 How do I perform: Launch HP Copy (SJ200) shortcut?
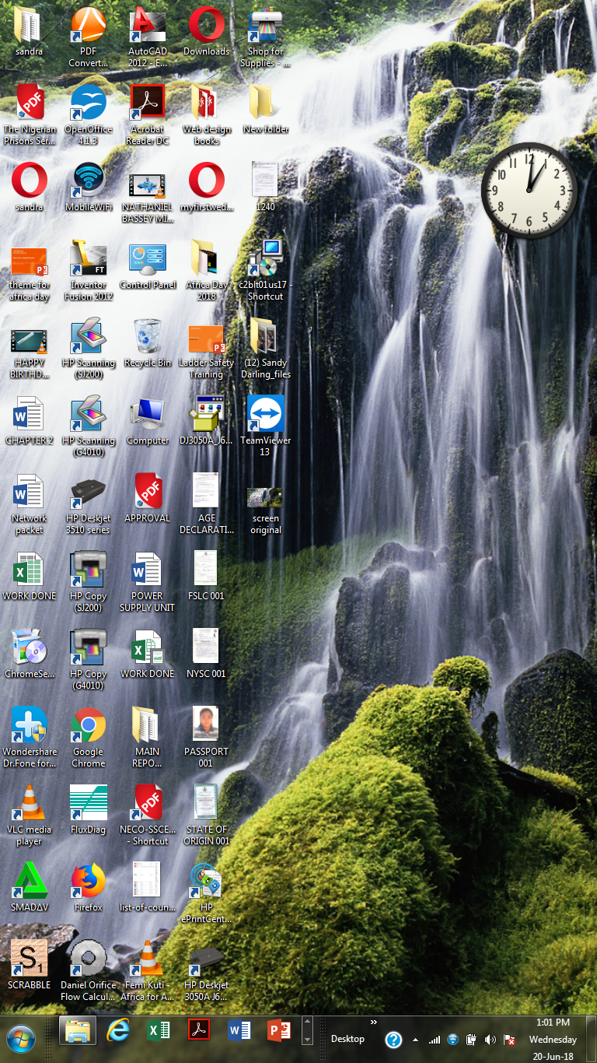click(88, 570)
